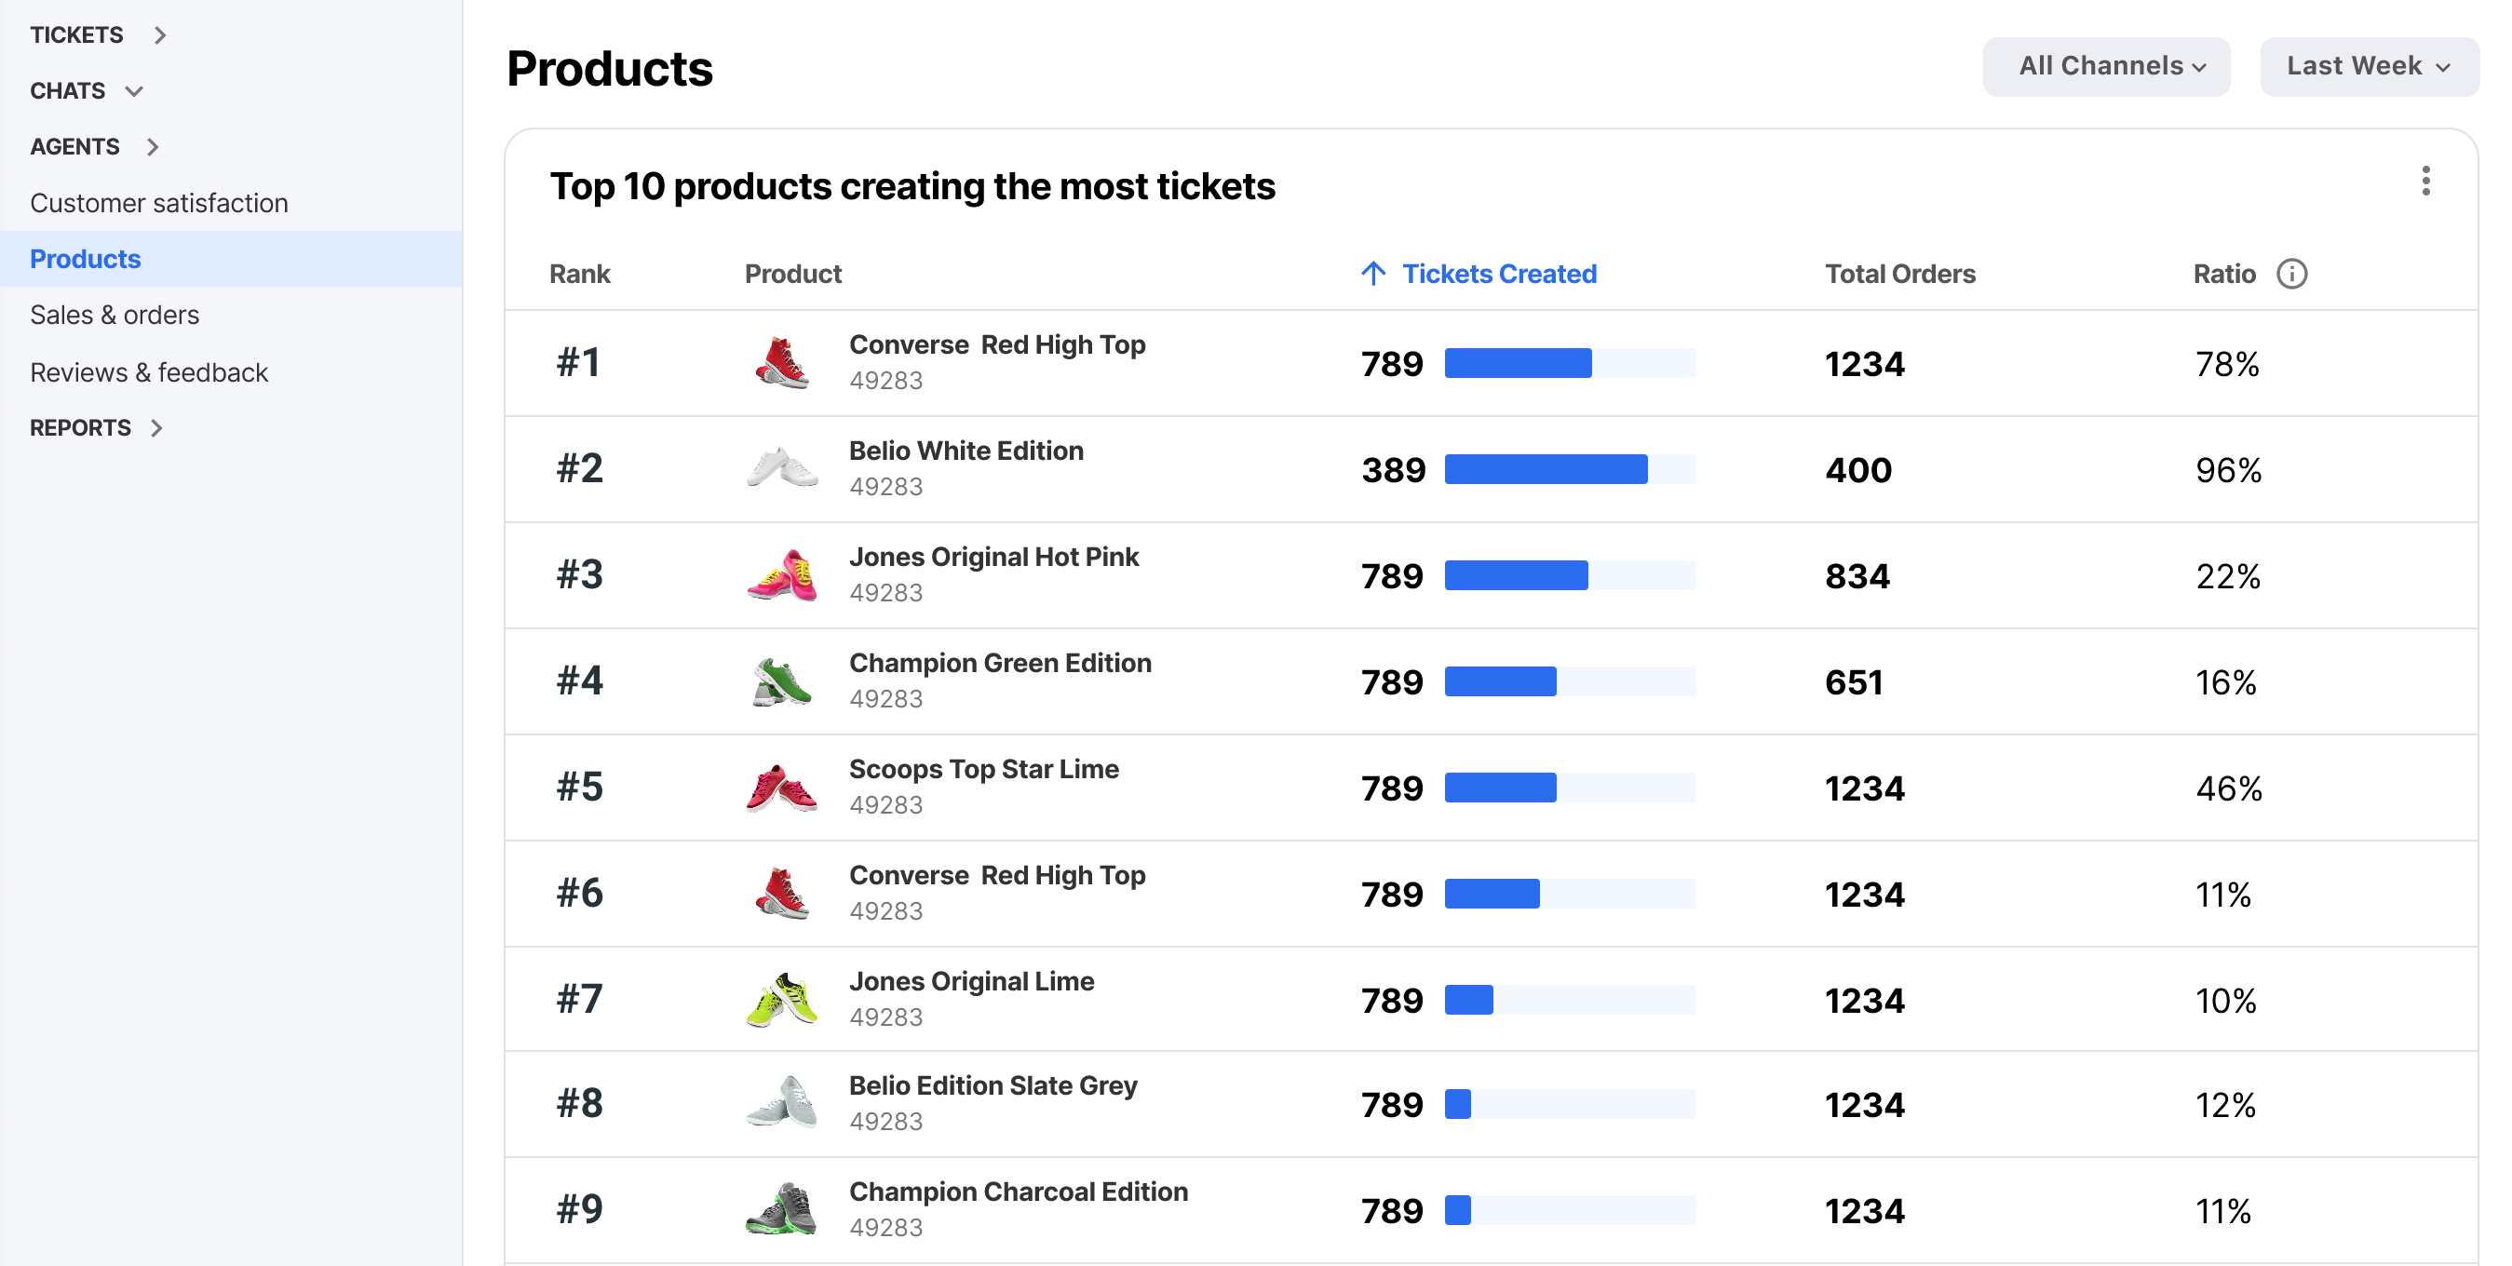Click the Champion Green Edition shoe image
Screen dimensions: 2512x1266
pos(781,681)
